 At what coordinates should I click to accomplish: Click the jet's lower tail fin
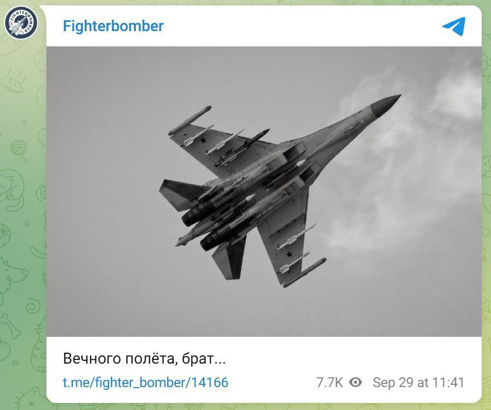click(x=230, y=258)
